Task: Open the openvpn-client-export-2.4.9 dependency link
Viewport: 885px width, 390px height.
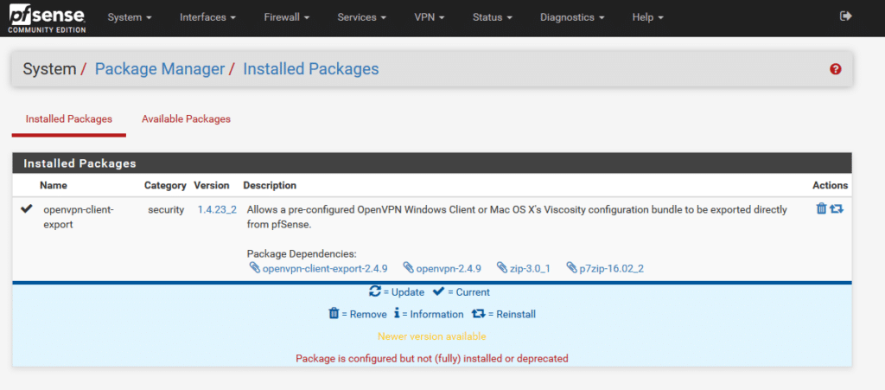Action: tap(324, 268)
